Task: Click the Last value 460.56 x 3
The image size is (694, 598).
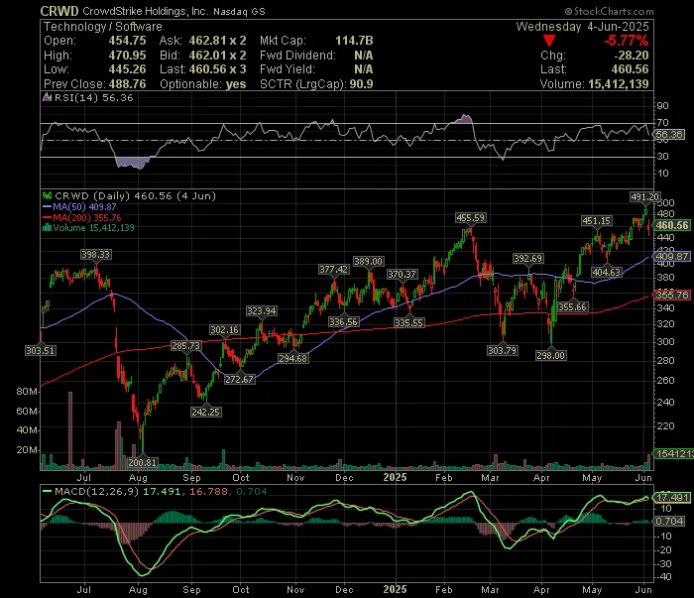Action: coord(217,69)
